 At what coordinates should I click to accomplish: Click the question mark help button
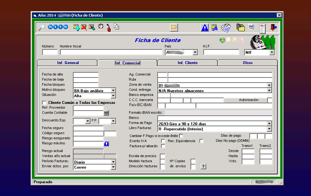coord(203,166)
